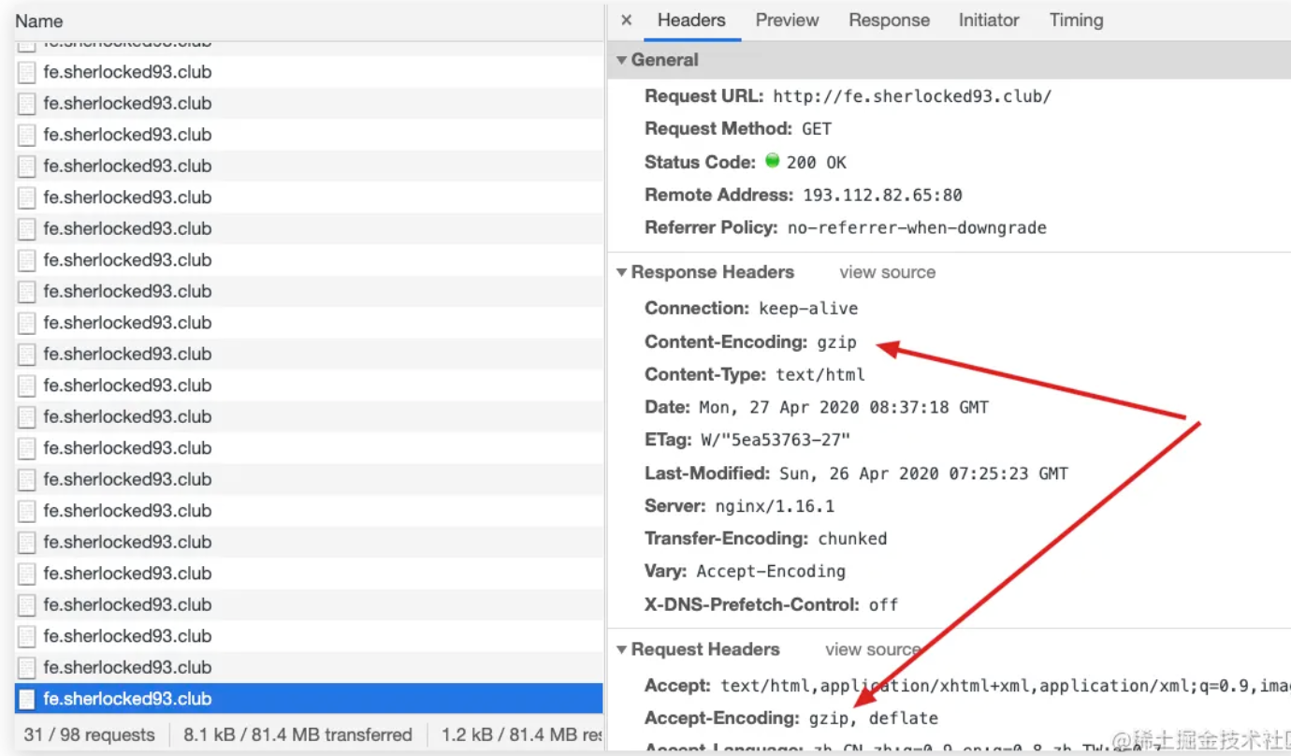Image resolution: width=1291 pixels, height=756 pixels.
Task: Show the Timing tab
Action: point(1076,21)
